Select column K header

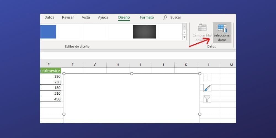[x=186, y=65]
